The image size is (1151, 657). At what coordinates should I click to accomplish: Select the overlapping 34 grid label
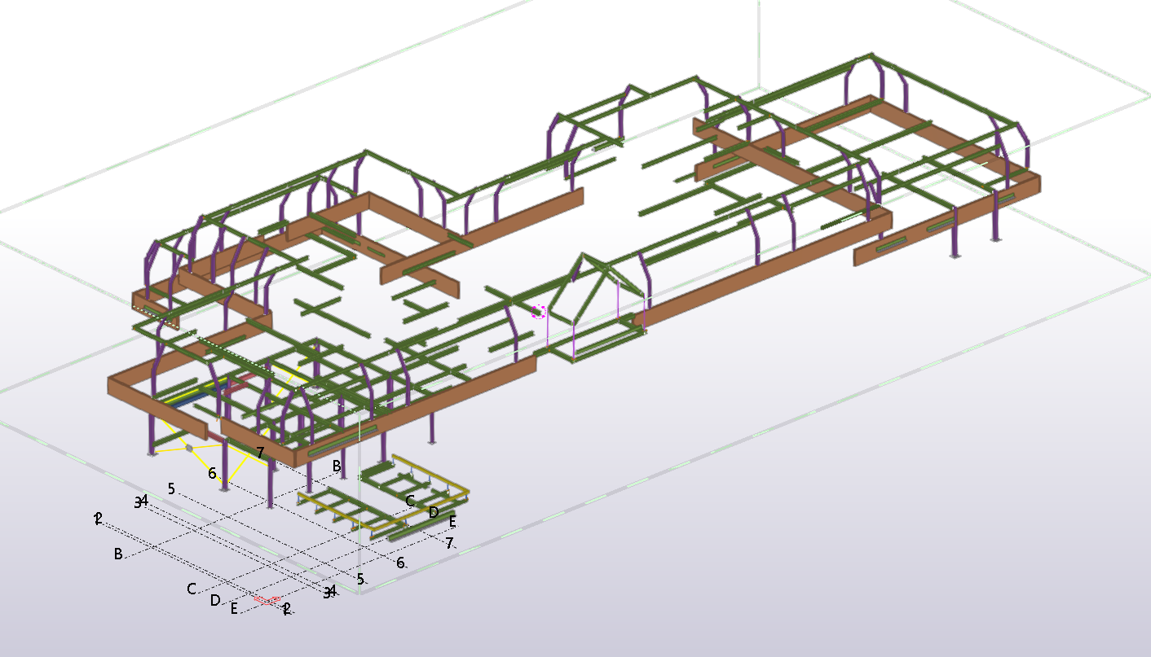click(141, 502)
